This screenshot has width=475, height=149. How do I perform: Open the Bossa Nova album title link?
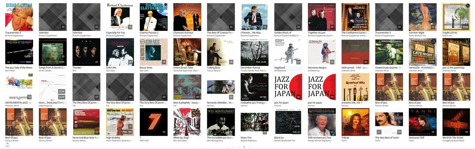coord(145,68)
